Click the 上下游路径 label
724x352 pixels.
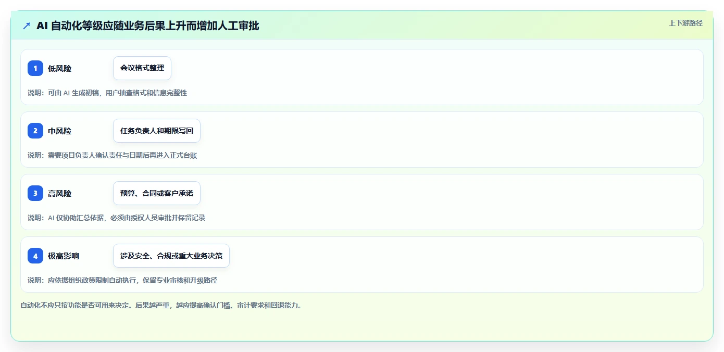pyautogui.click(x=685, y=23)
